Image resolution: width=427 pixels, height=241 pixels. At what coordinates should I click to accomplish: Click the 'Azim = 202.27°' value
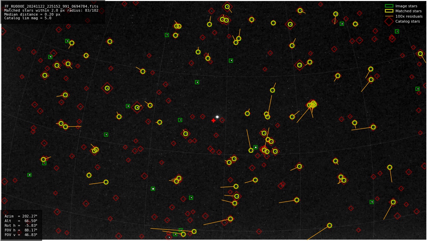coord(21,216)
